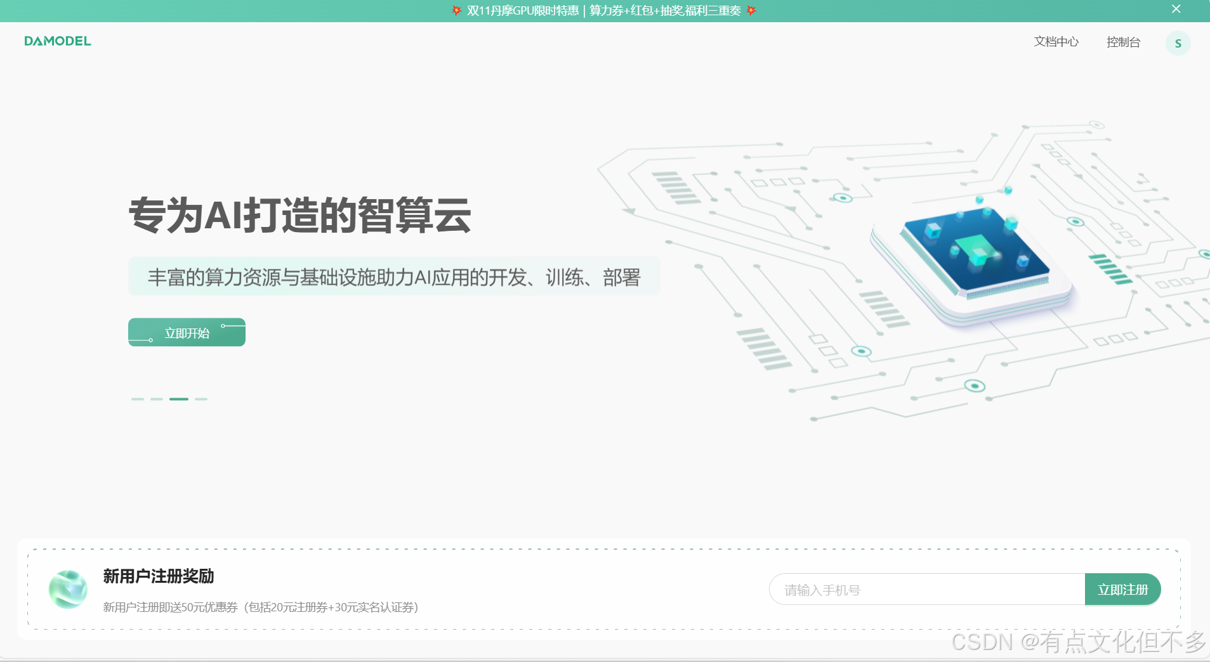Screen dimensions: 1210x662
Task: Open the "S" user avatar menu
Action: tap(1178, 42)
